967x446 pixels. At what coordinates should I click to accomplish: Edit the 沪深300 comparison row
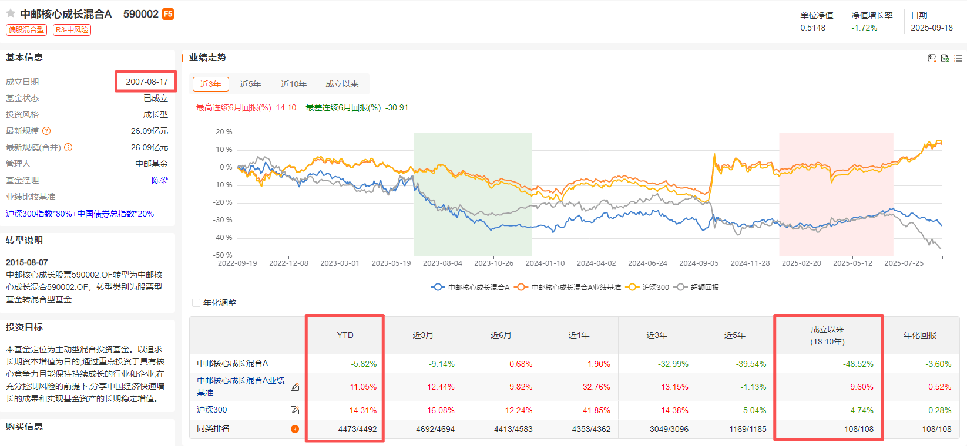[295, 410]
